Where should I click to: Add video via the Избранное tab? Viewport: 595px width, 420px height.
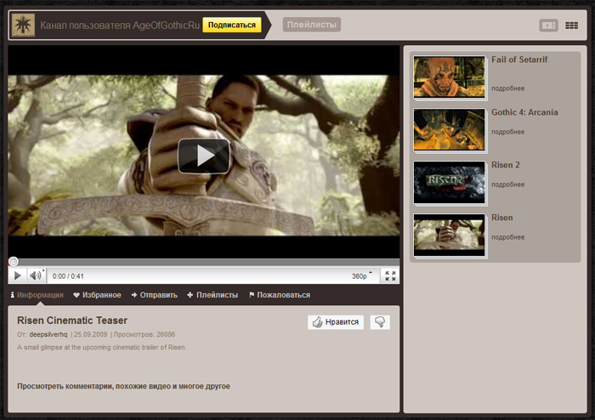[x=97, y=295]
